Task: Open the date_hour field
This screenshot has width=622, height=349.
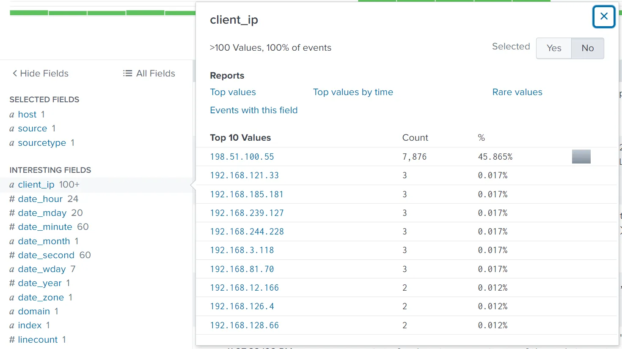Action: [x=40, y=199]
